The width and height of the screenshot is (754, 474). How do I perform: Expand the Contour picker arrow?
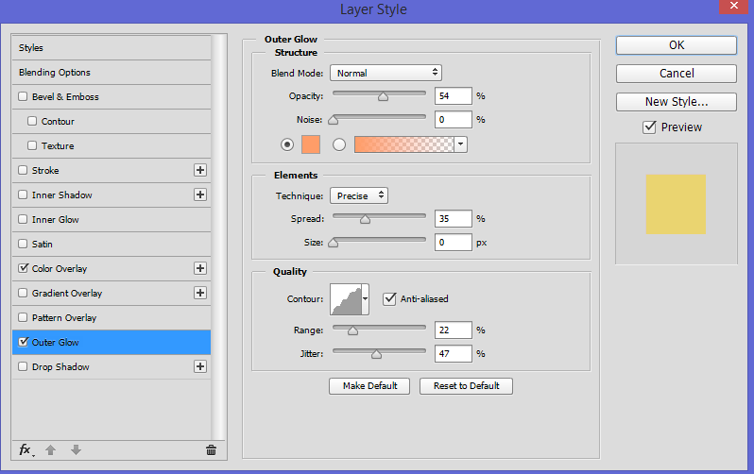pos(366,298)
